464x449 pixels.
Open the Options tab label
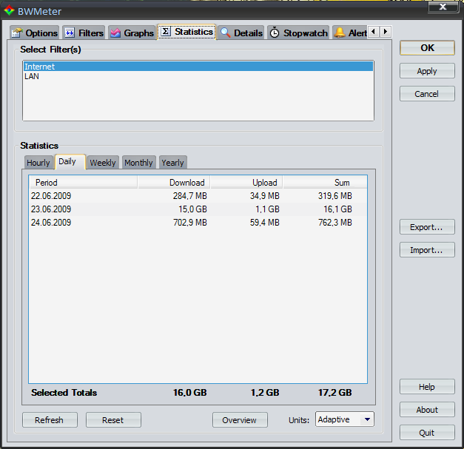pos(41,33)
